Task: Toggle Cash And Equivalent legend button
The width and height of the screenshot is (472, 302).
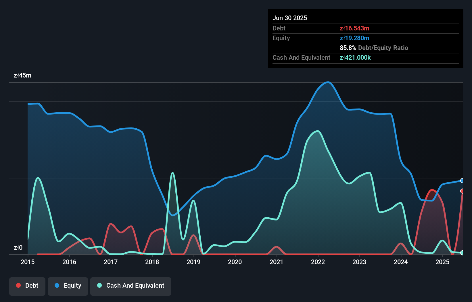Action: (131, 286)
